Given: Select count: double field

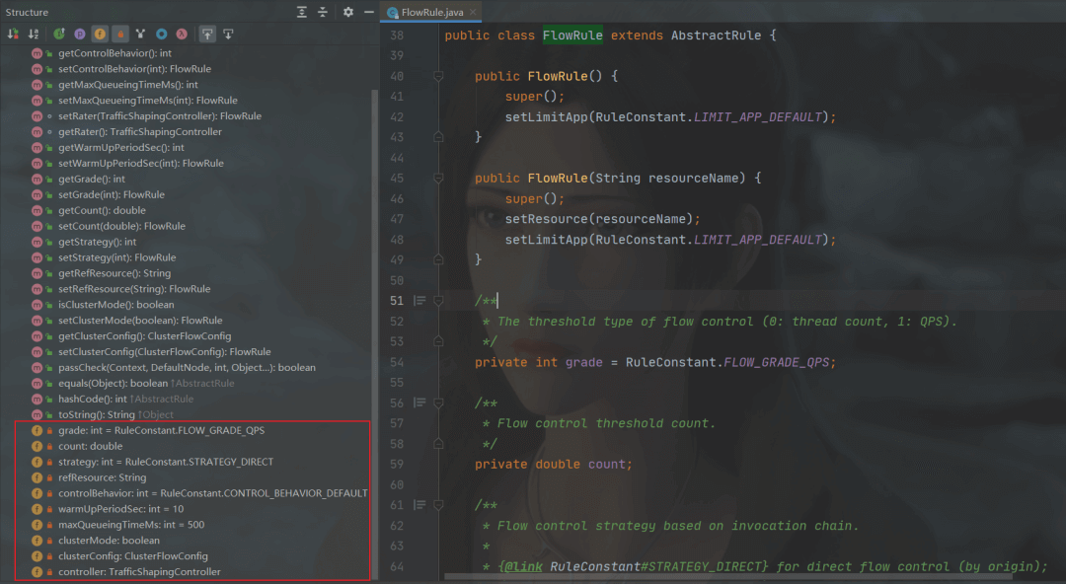Looking at the screenshot, I should point(91,446).
